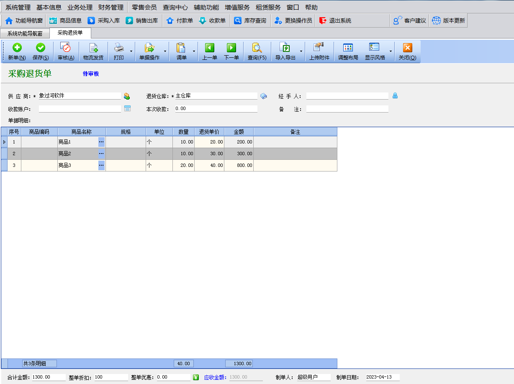Screen dimensions: 514x384
Task: Open 商品信息 product info
Action: click(x=65, y=20)
